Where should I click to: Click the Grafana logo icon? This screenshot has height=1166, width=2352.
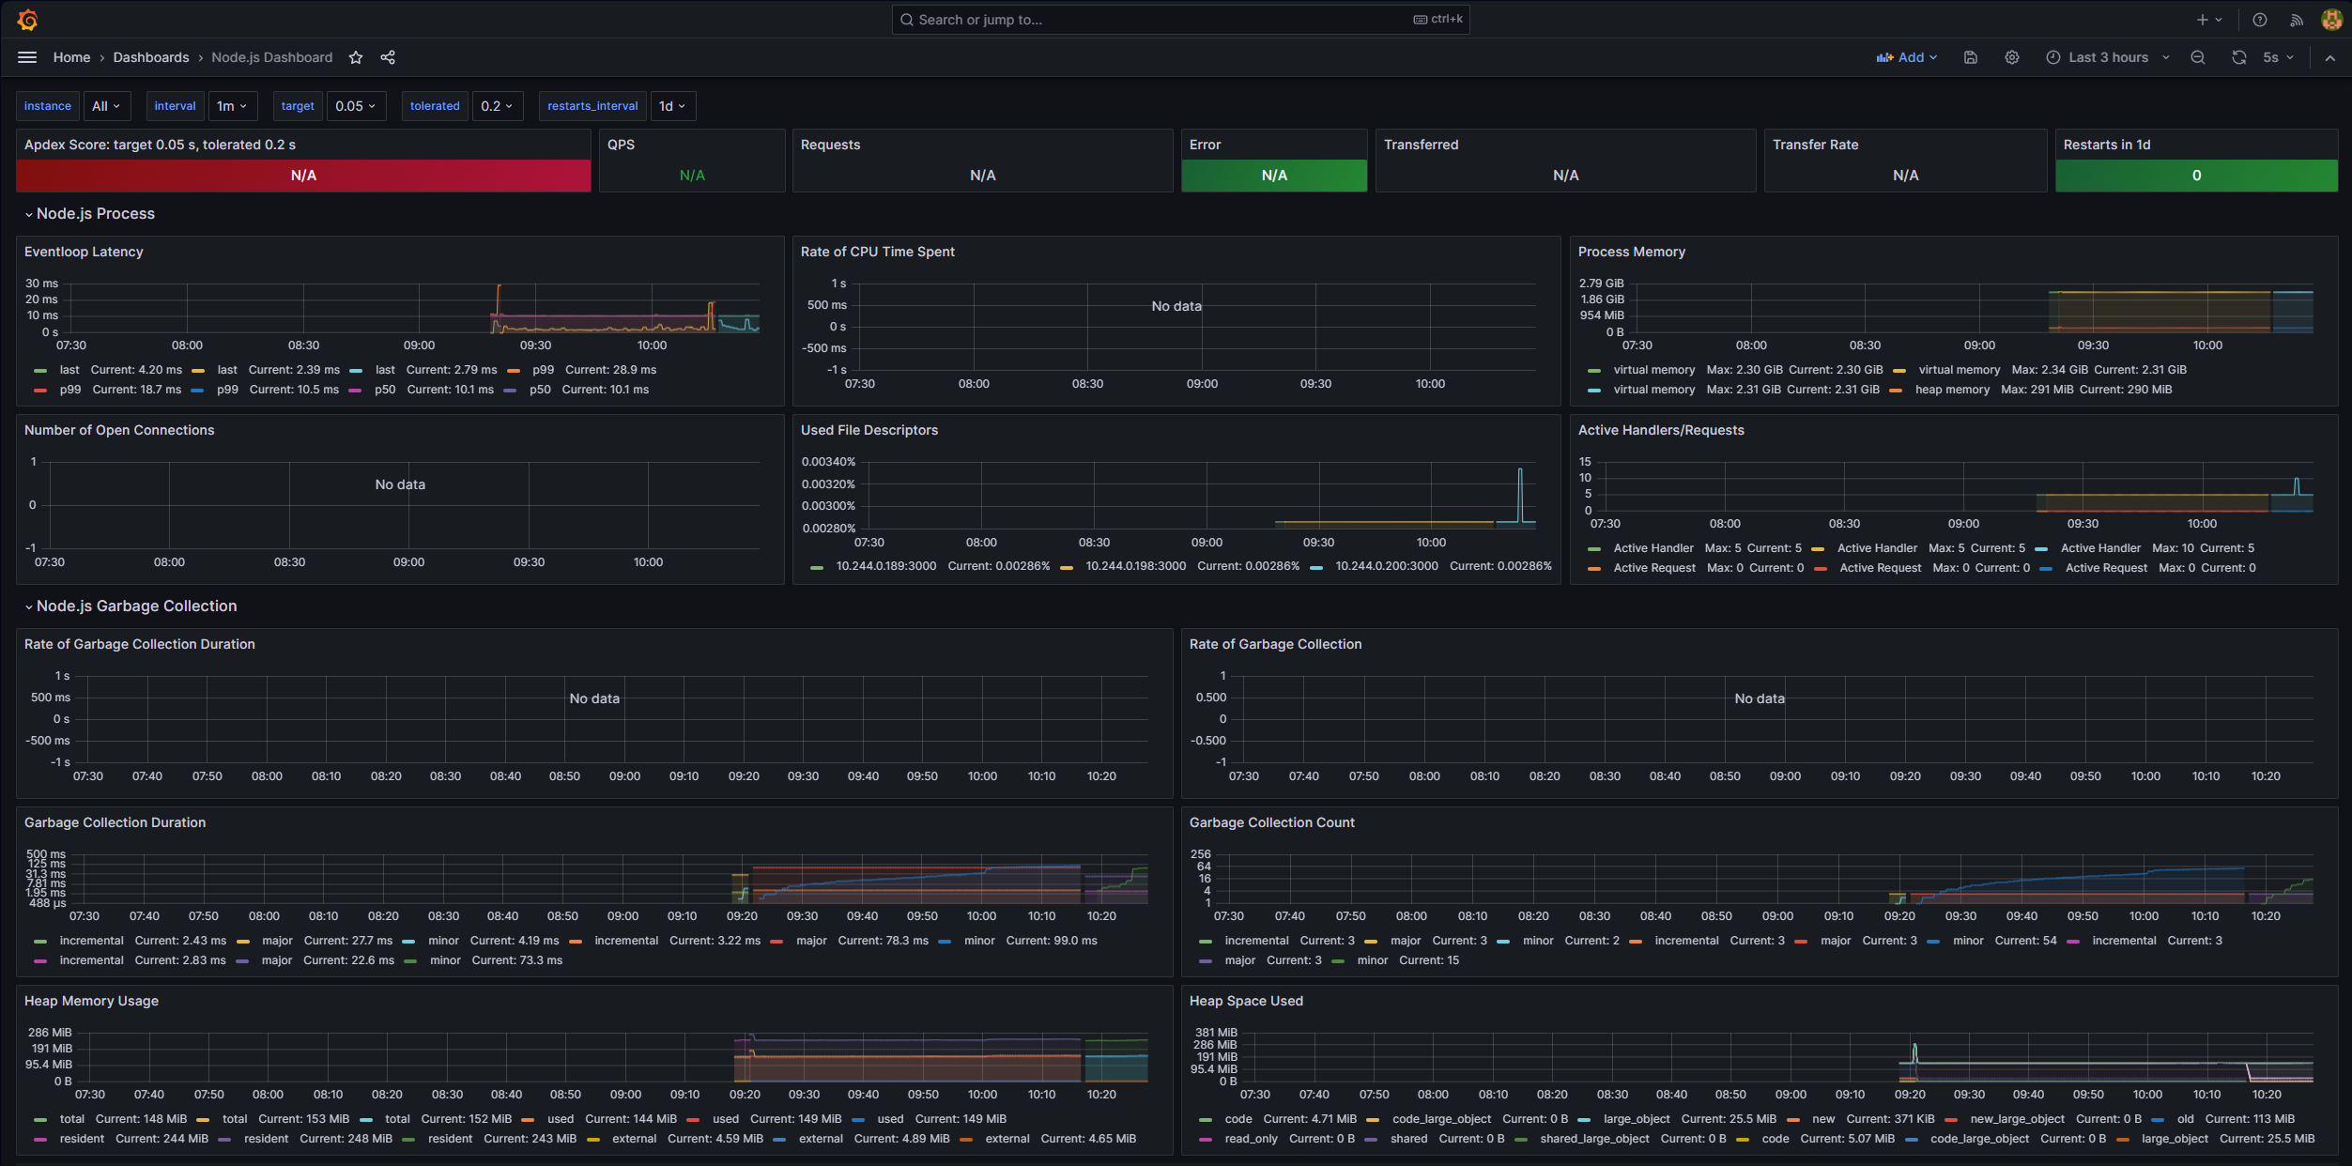coord(27,20)
